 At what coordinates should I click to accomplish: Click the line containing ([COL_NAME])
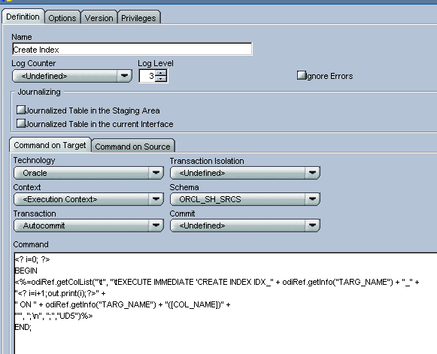(x=123, y=304)
